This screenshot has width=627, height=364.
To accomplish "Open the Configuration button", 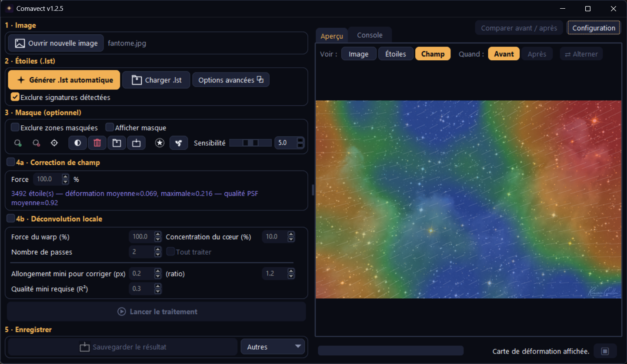I will coord(594,28).
